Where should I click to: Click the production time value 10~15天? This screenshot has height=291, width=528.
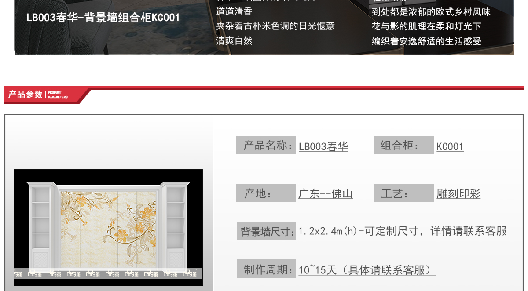pyautogui.click(x=317, y=270)
